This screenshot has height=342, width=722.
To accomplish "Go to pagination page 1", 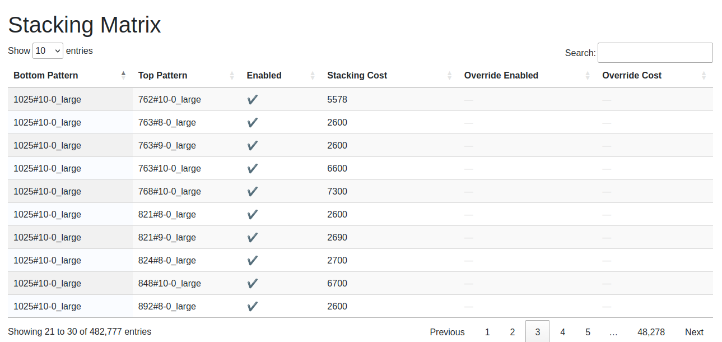I will coord(487,332).
